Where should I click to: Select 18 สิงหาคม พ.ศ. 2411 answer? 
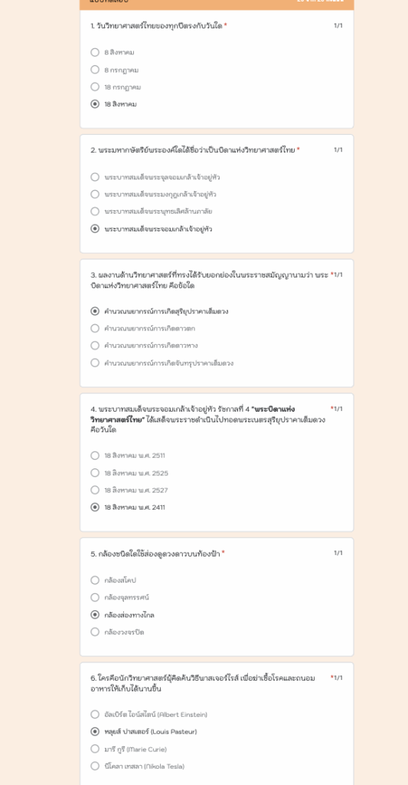[x=95, y=507]
